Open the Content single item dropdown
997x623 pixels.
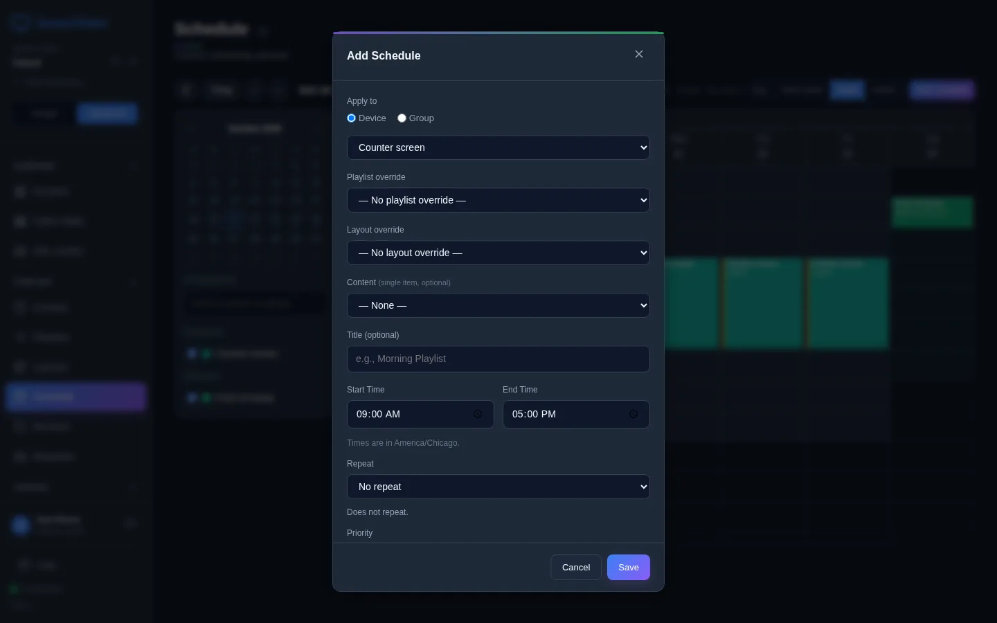(498, 305)
